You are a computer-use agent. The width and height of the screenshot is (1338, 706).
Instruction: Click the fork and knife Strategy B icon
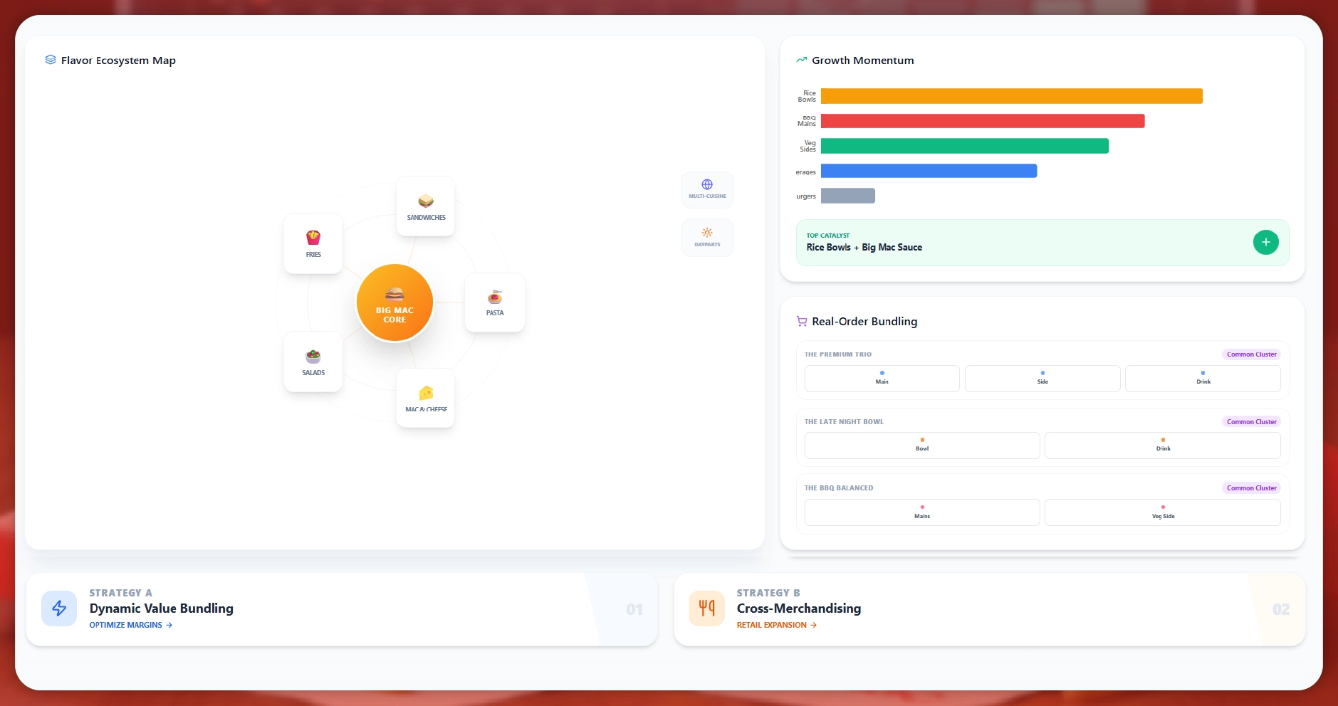(706, 608)
